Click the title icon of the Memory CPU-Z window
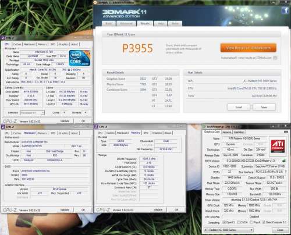 [x=96, y=127]
